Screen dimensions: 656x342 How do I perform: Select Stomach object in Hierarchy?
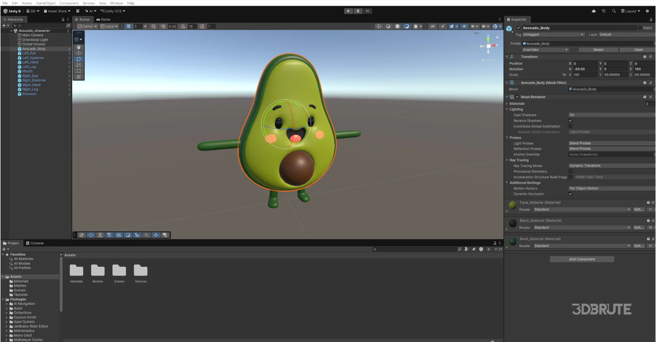29,94
